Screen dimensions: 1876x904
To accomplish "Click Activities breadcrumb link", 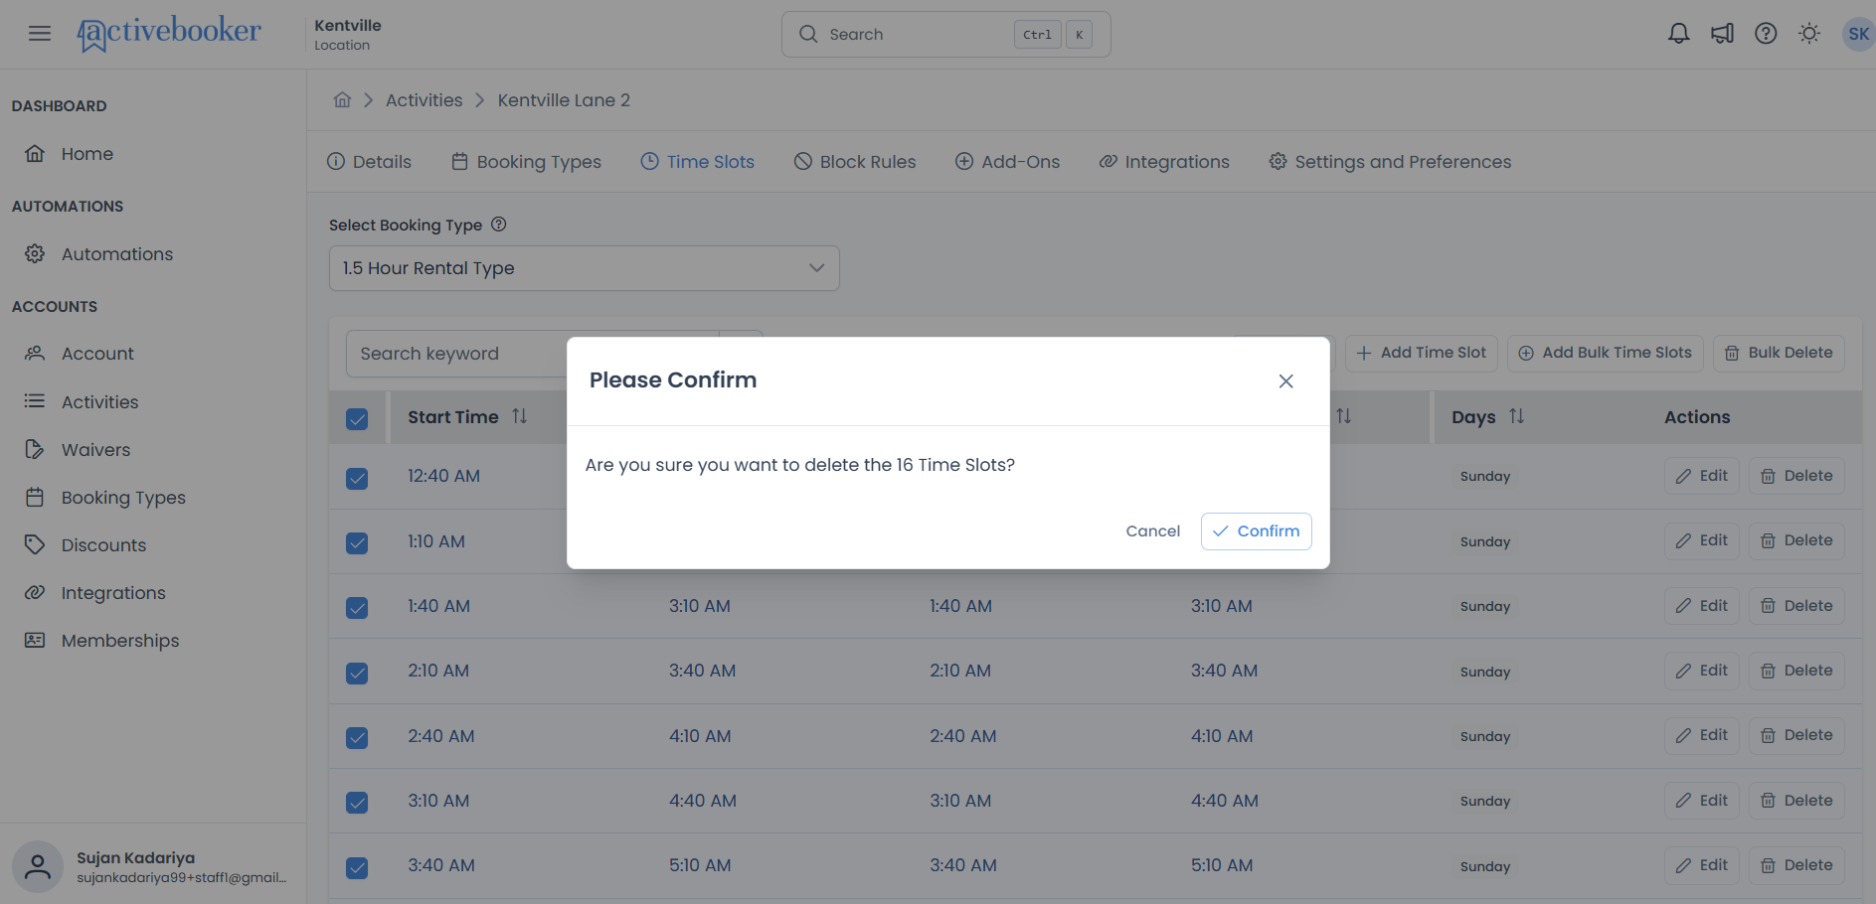I will (425, 100).
